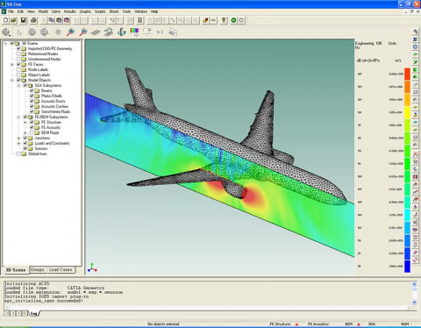Open the Scripts menu
The height and width of the screenshot is (328, 421).
pyautogui.click(x=100, y=11)
